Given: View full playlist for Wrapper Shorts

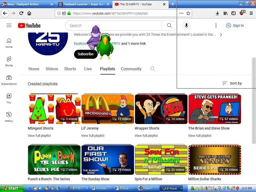Looking at the screenshot, I should point(146,135).
